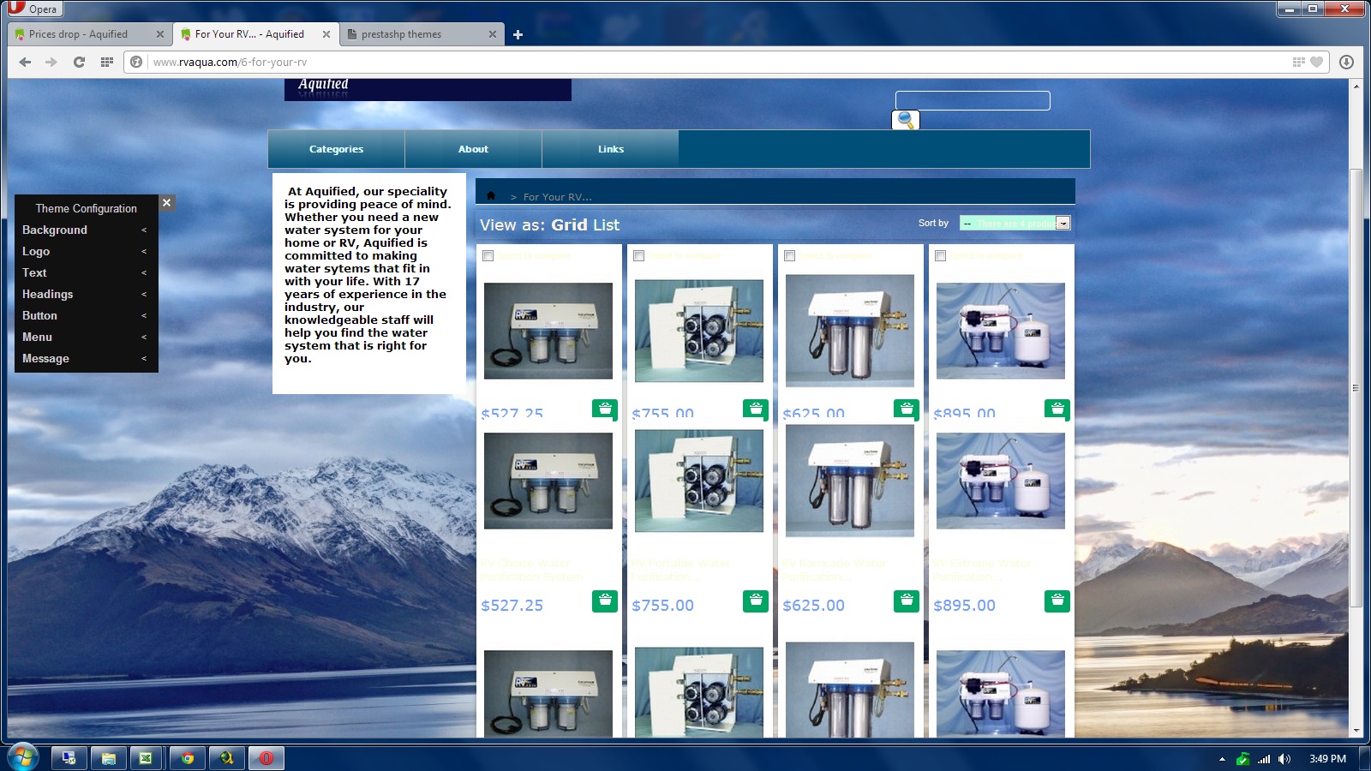This screenshot has width=1371, height=771.
Task: Expand the Message theme section
Action: point(86,358)
